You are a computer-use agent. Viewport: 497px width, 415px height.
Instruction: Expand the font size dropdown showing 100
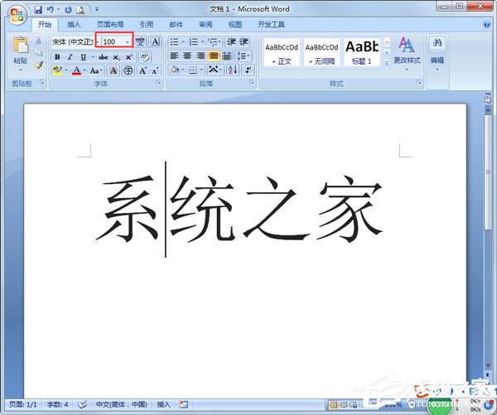pyautogui.click(x=128, y=41)
